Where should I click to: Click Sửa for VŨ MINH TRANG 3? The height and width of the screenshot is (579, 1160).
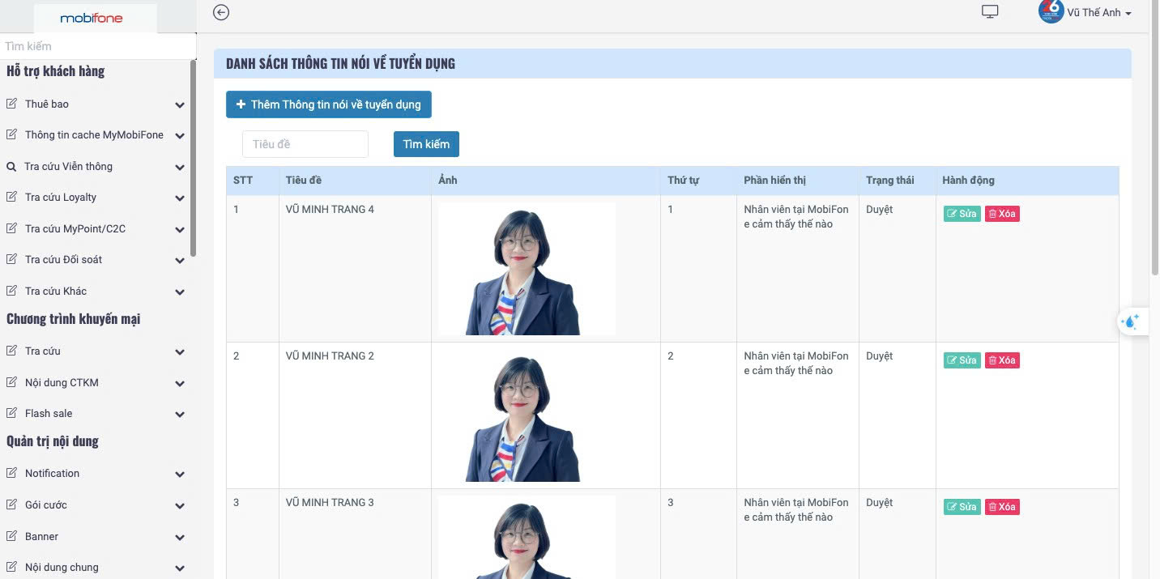tap(962, 507)
